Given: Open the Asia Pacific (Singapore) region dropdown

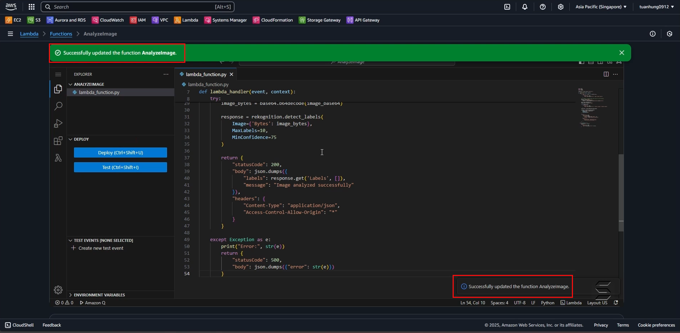Looking at the screenshot, I should (601, 7).
